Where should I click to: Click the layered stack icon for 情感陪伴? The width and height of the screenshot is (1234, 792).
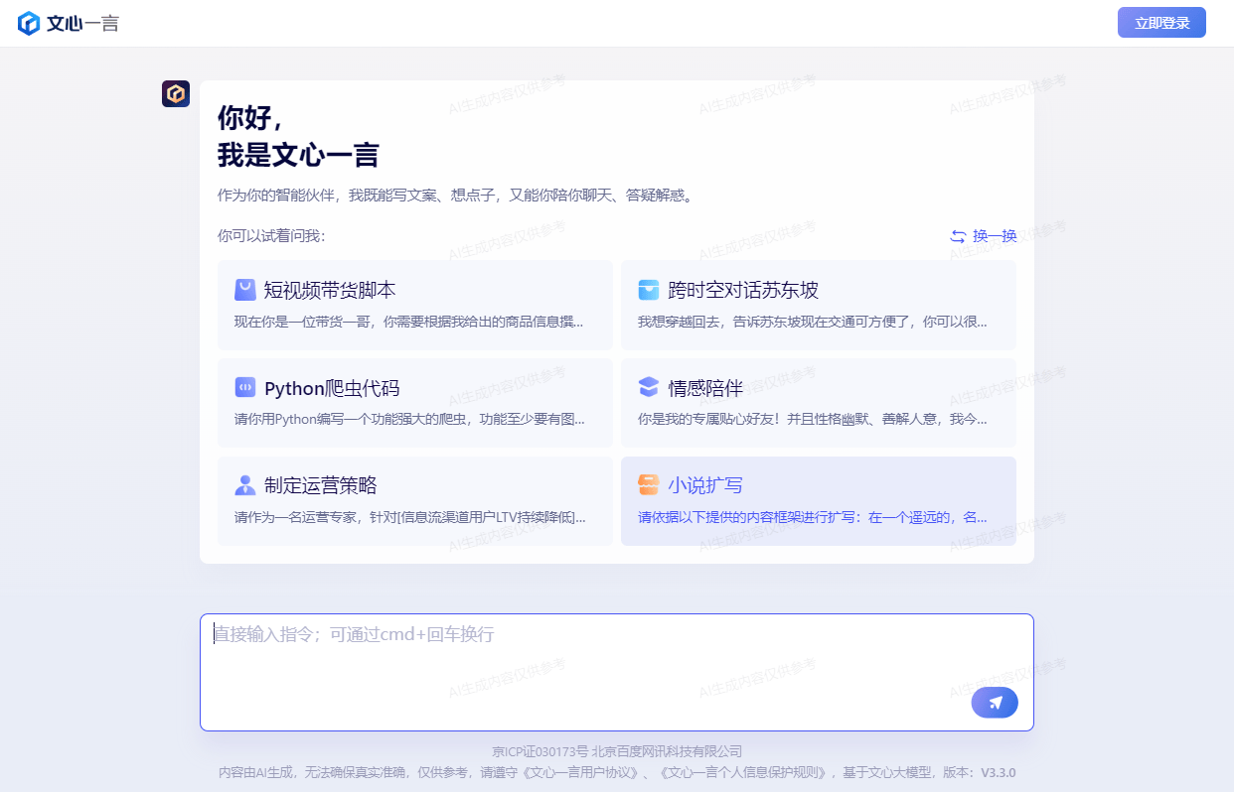(x=649, y=387)
